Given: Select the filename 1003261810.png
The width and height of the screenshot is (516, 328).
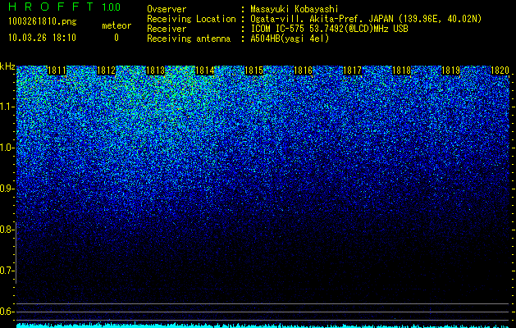Looking at the screenshot, I should [x=43, y=21].
